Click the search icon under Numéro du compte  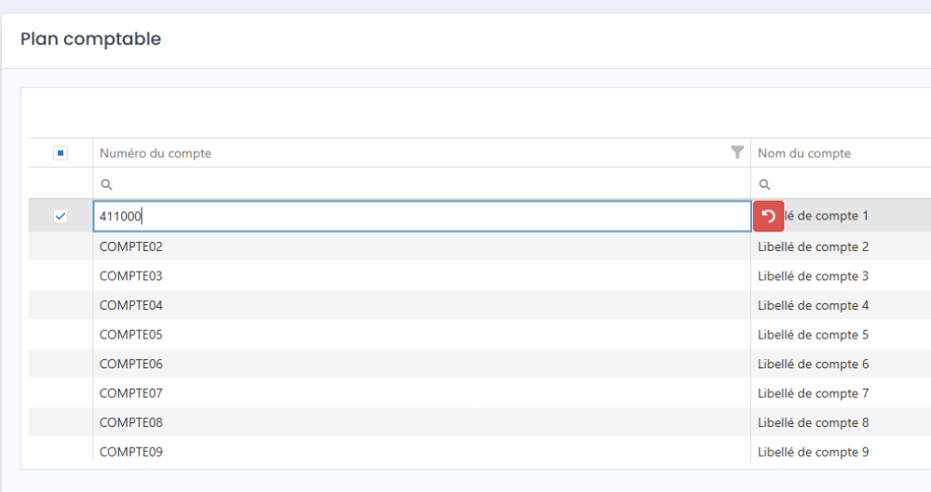coord(106,184)
